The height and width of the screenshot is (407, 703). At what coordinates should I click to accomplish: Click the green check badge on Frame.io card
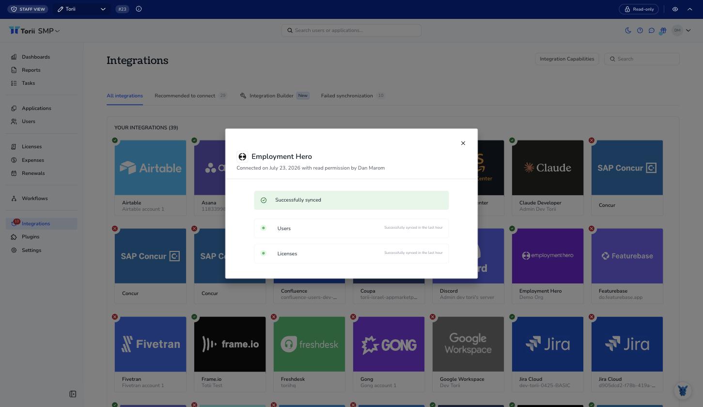pyautogui.click(x=194, y=317)
